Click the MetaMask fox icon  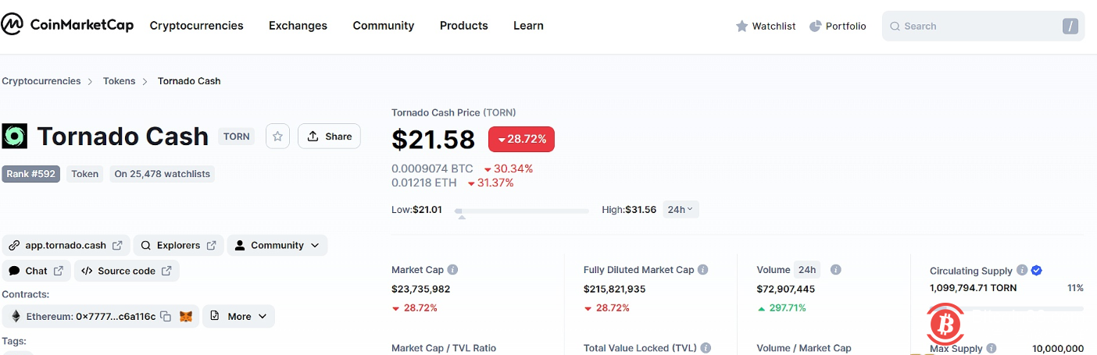pos(186,316)
